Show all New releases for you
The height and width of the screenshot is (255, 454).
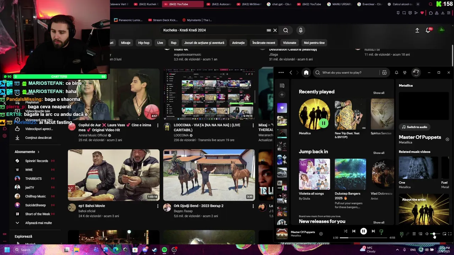tap(378, 222)
